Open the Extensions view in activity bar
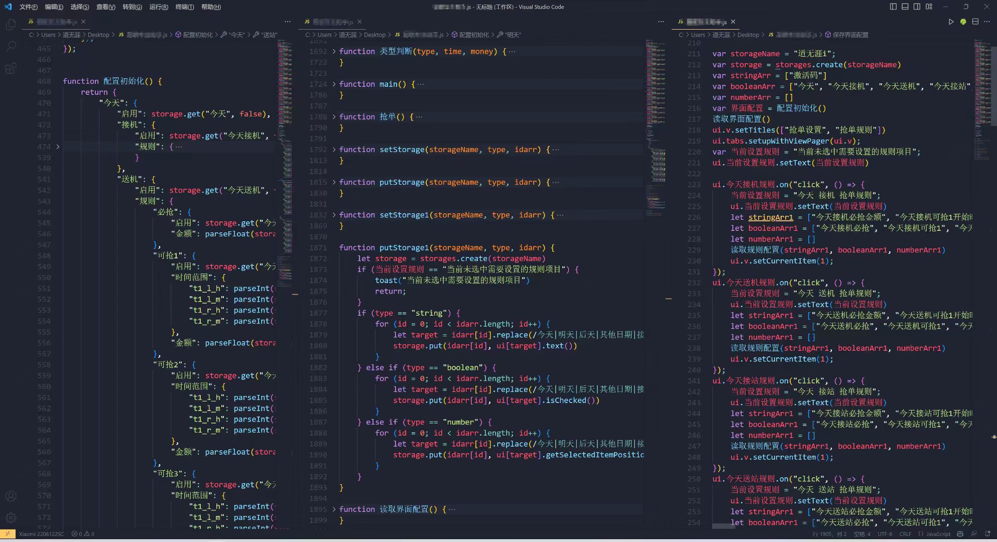This screenshot has width=997, height=542. 11,69
